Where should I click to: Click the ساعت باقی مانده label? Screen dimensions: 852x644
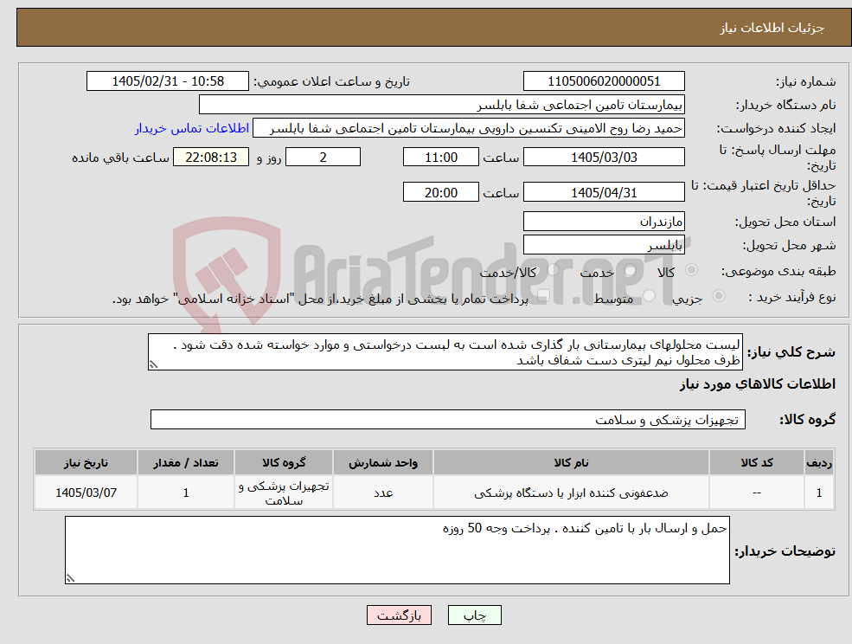coord(120,158)
